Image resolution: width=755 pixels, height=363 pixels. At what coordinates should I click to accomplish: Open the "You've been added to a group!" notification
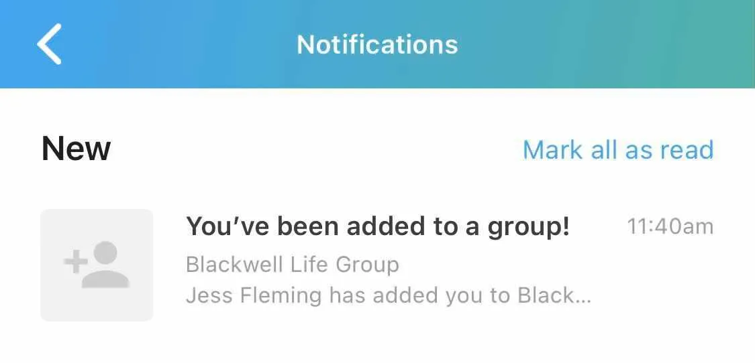point(377,227)
